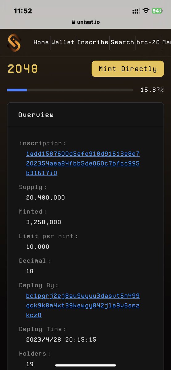This screenshot has width=171, height=370.
Task: Tap the battery indicator icon
Action: [x=157, y=11]
